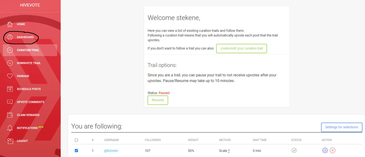Viewport: 365px width, 157px height.
Task: Go to Downvote Trail menu item
Action: (x=29, y=63)
